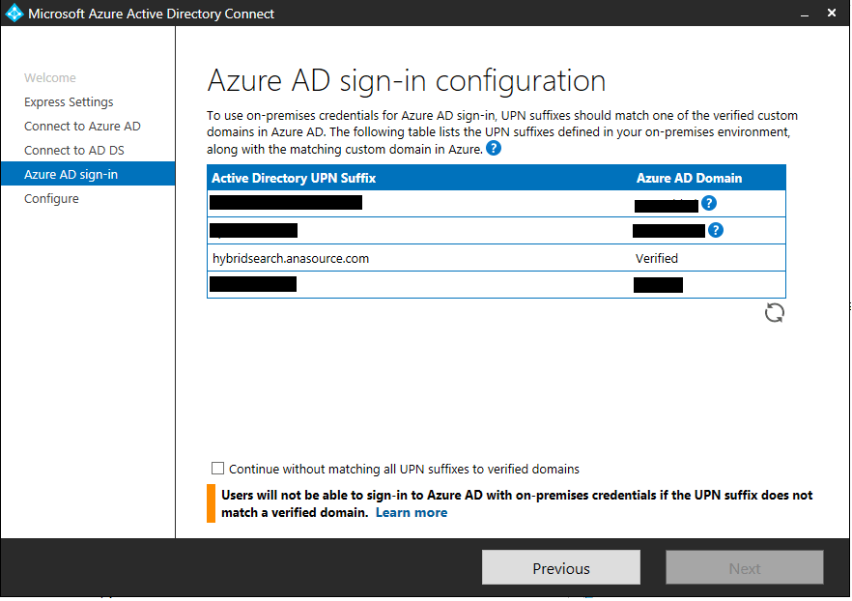852x601 pixels.
Task: Open the Learn more link
Action: pyautogui.click(x=412, y=512)
